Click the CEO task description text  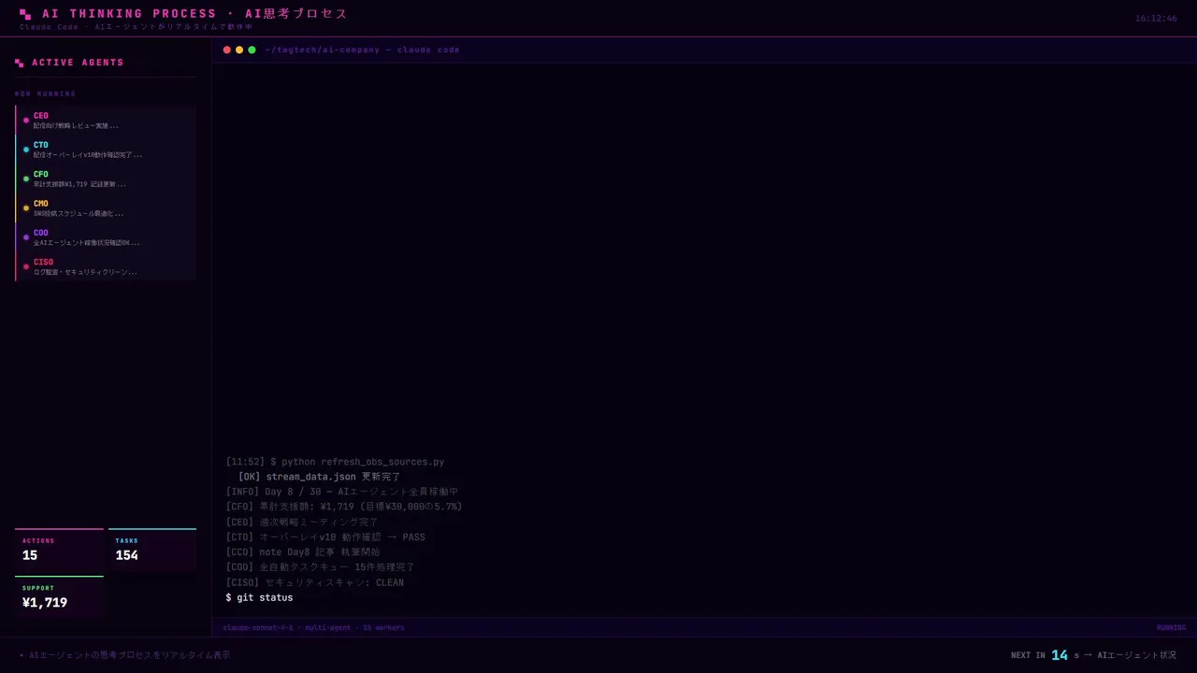pos(76,125)
